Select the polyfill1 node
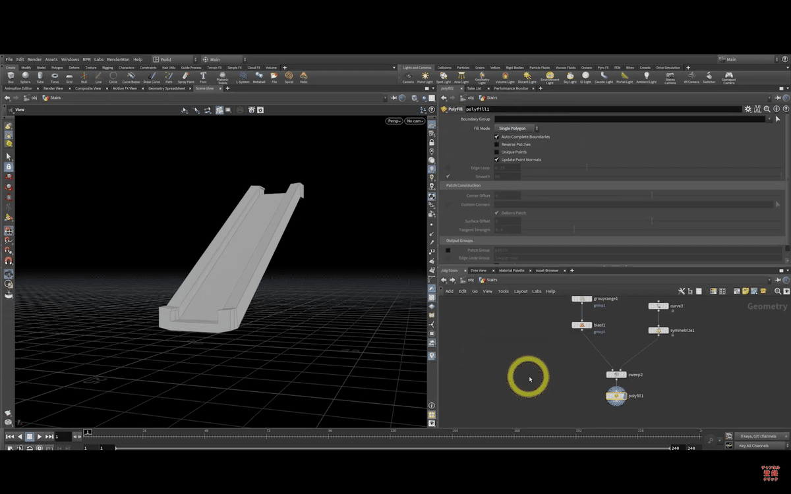Image resolution: width=791 pixels, height=494 pixels. [616, 396]
